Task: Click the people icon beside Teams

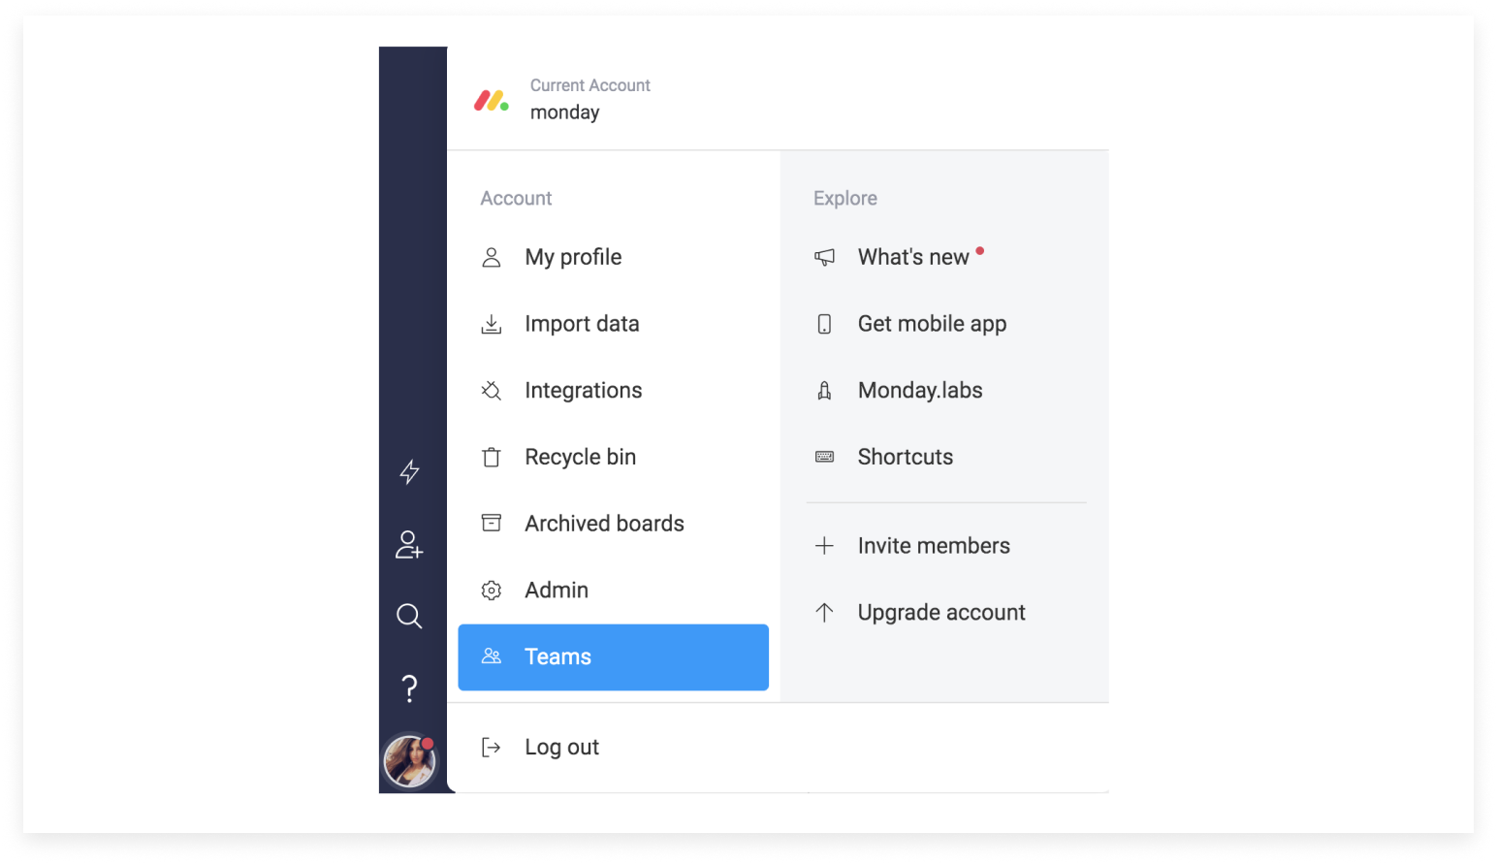Action: pos(492,656)
